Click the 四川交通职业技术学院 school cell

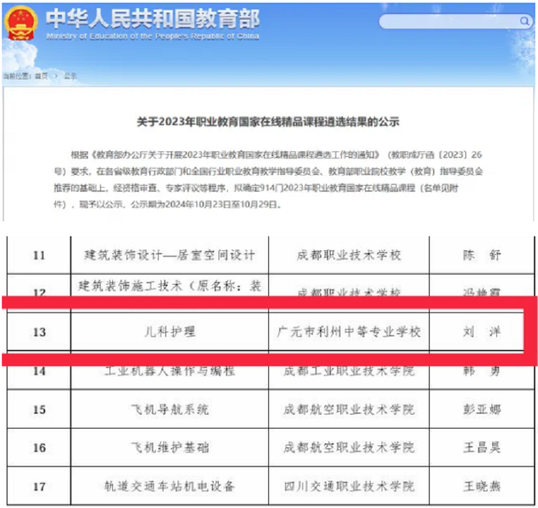tap(349, 486)
